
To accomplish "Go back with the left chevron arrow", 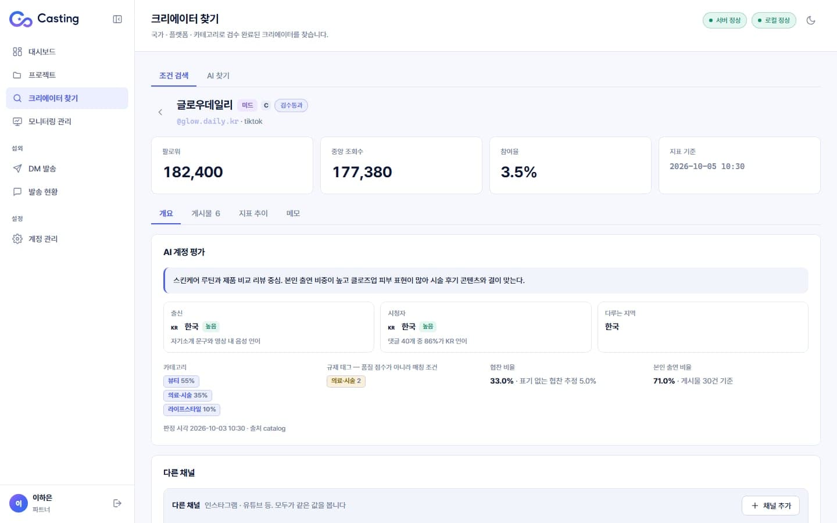I will [160, 112].
